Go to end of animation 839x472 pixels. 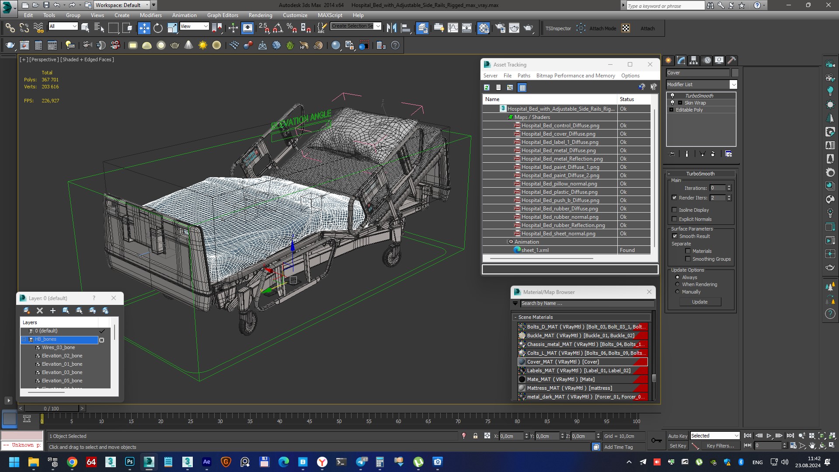[x=790, y=436]
